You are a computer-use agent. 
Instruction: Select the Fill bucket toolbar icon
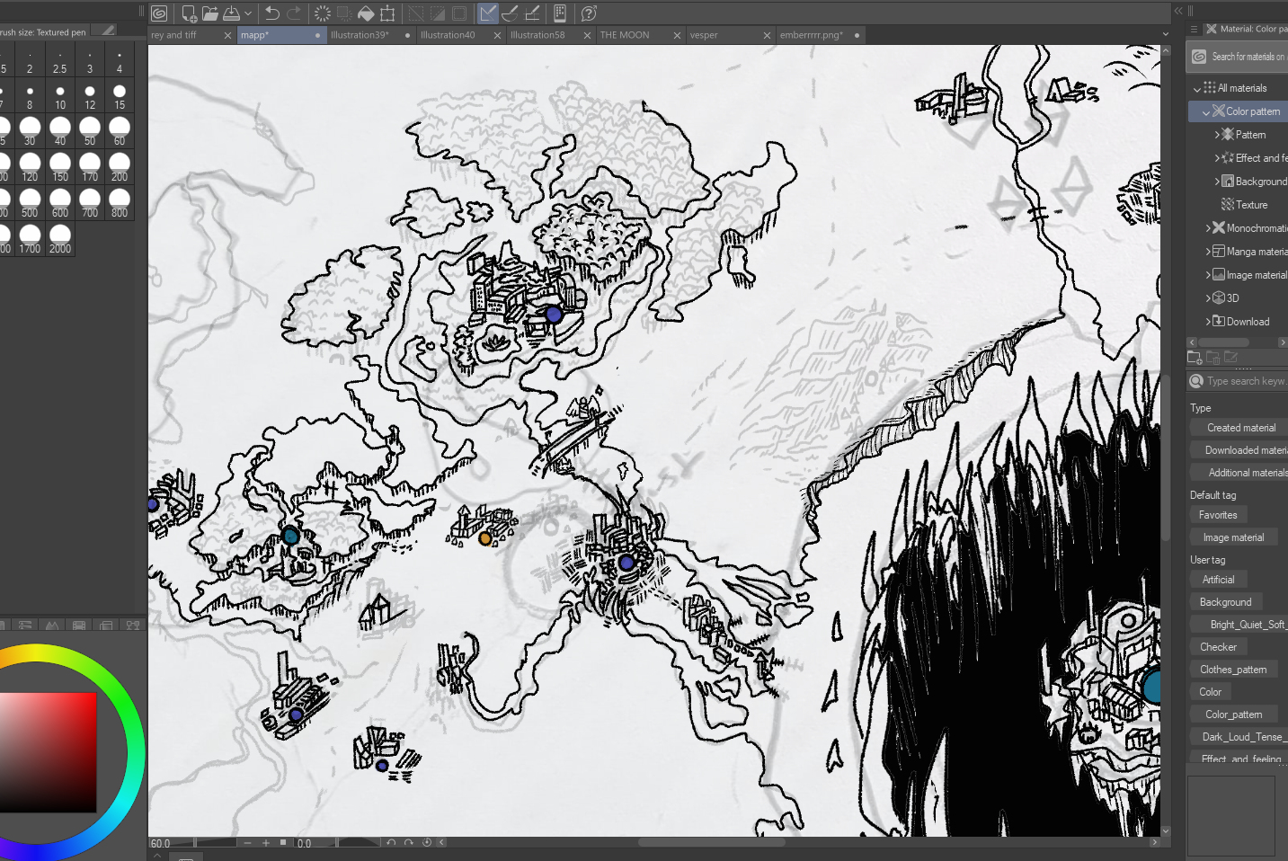(x=366, y=13)
